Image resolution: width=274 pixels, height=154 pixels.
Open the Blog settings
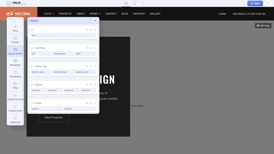point(15,85)
